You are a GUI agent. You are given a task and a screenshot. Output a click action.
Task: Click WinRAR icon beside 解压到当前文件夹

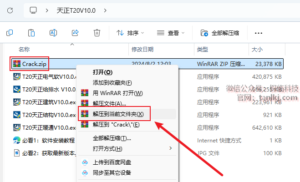85,114
